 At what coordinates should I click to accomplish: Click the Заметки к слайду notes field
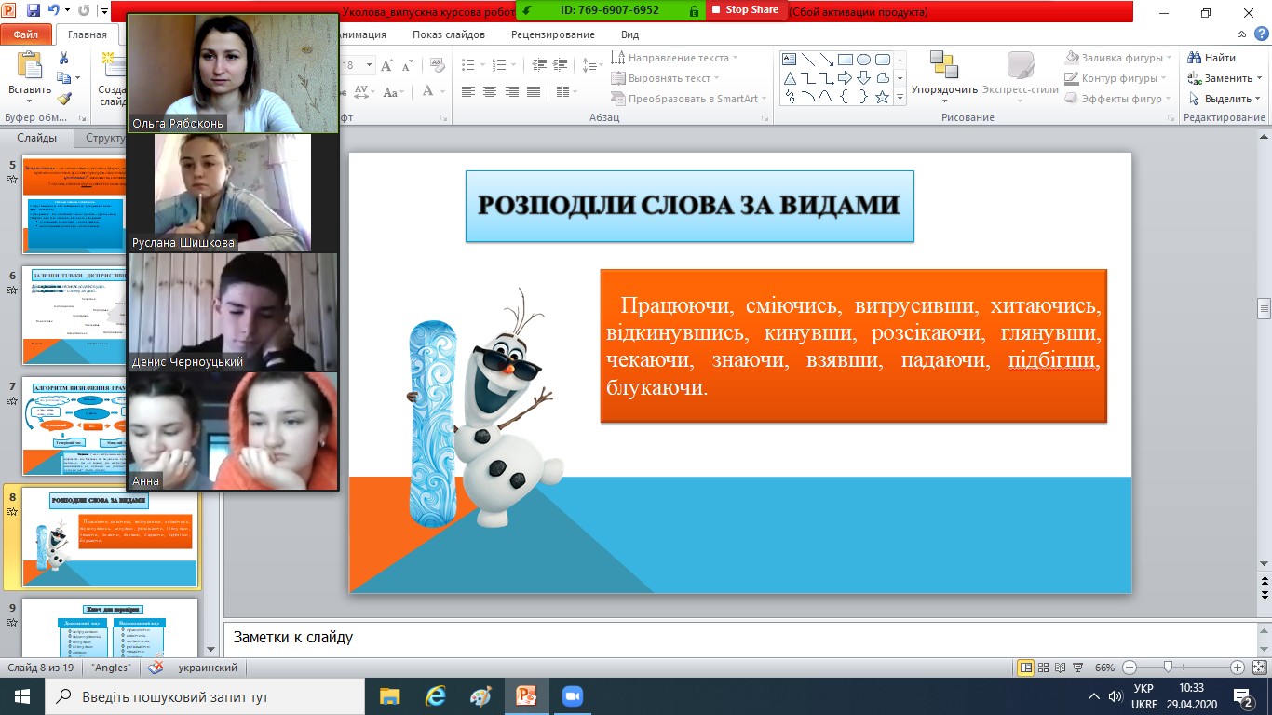point(739,638)
